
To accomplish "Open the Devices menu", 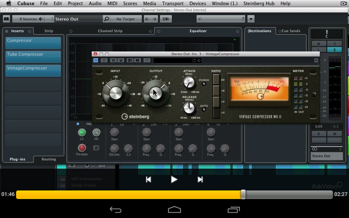I will [x=198, y=3].
